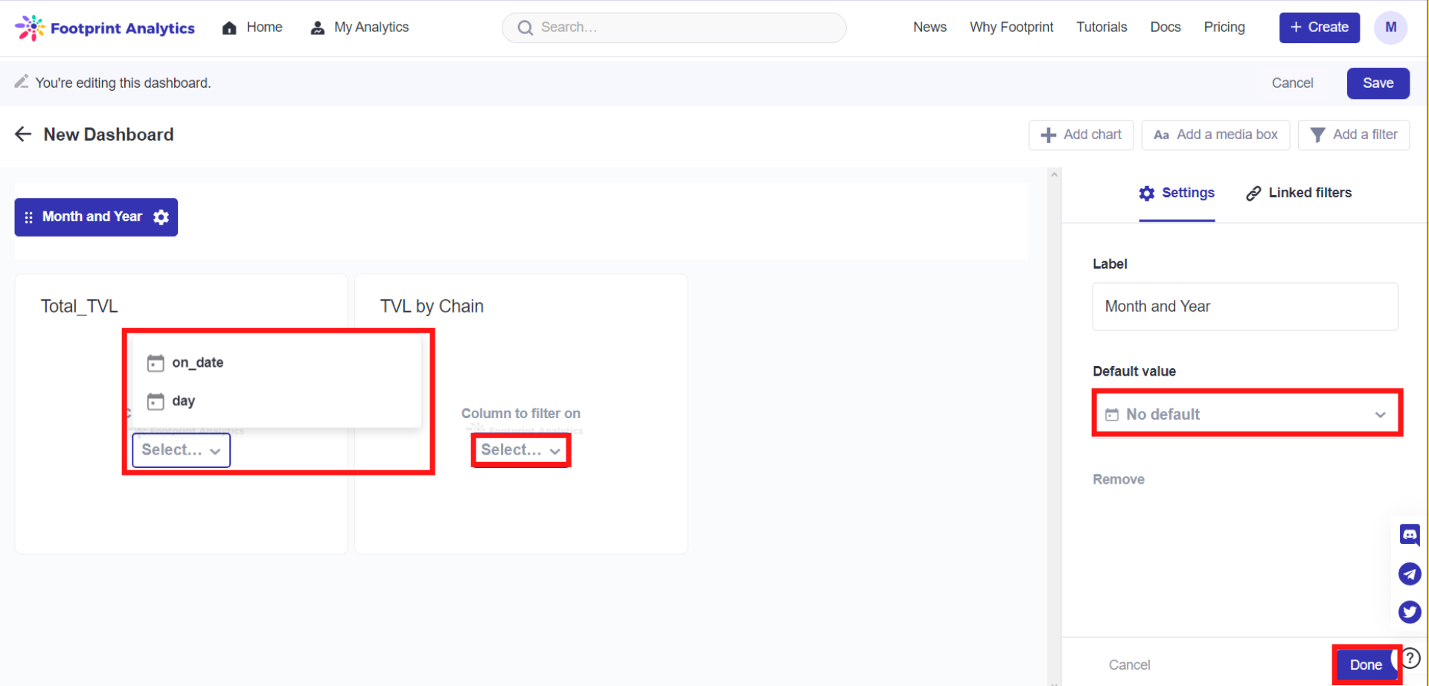Switch to the Settings tab
This screenshot has width=1429, height=686.
[1177, 193]
